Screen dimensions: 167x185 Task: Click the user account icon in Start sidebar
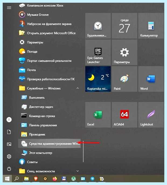[9, 120]
